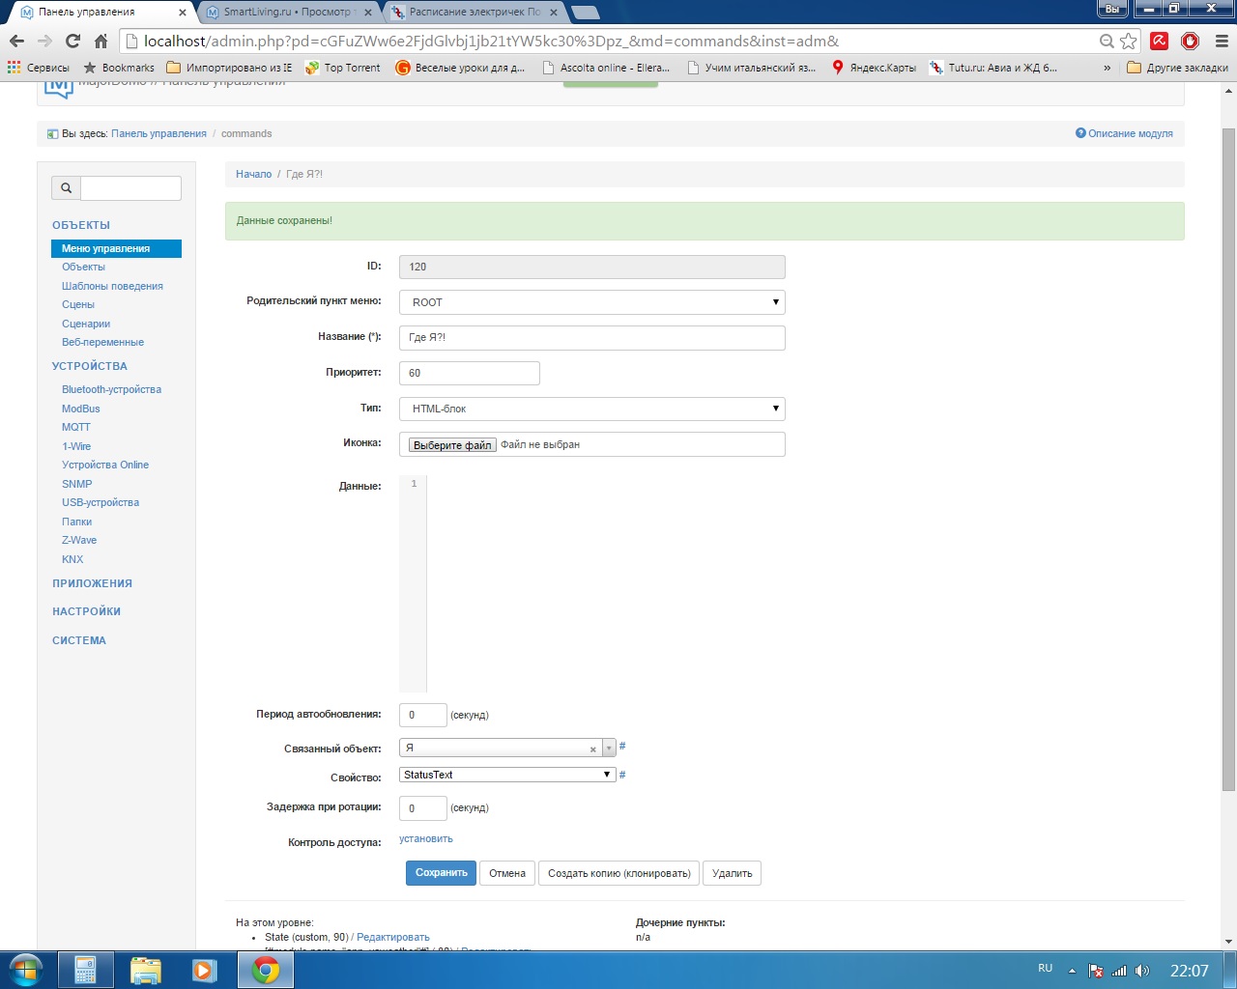
Task: Open Windows Explorer from the taskbar
Action: click(146, 970)
